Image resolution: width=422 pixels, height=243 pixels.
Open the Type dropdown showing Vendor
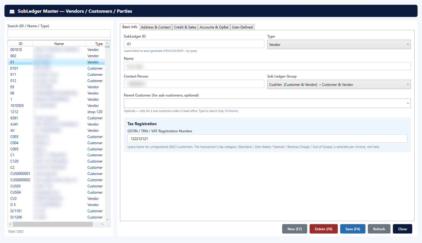pyautogui.click(x=339, y=44)
